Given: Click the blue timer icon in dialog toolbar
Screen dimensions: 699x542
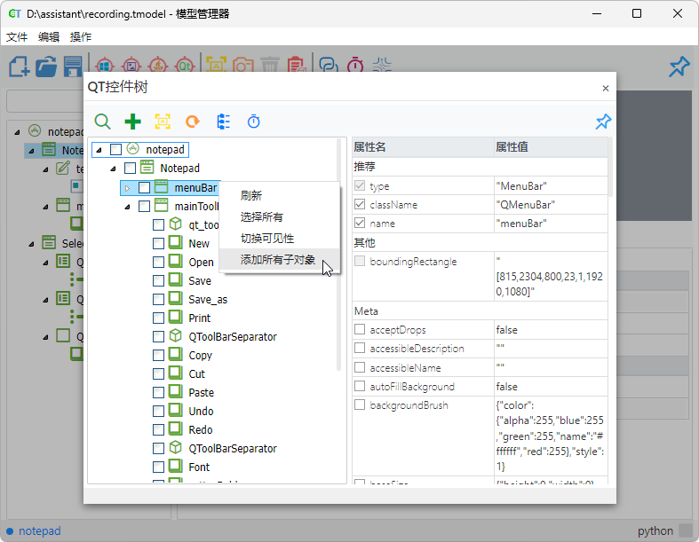Looking at the screenshot, I should [253, 122].
